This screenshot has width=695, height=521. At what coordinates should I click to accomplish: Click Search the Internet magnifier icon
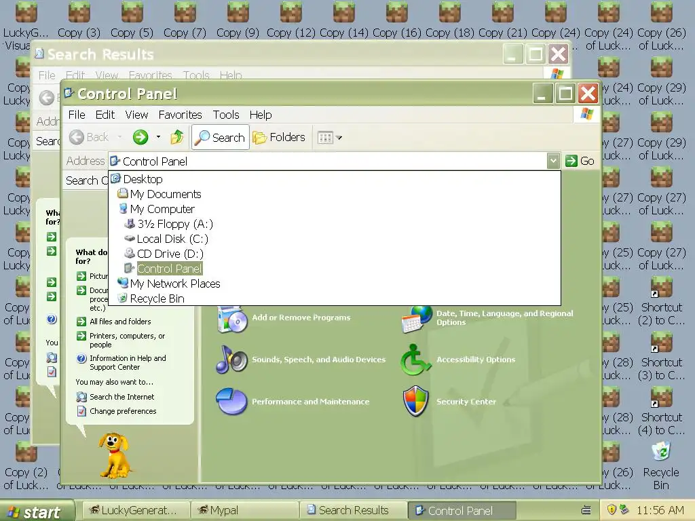[x=81, y=397]
